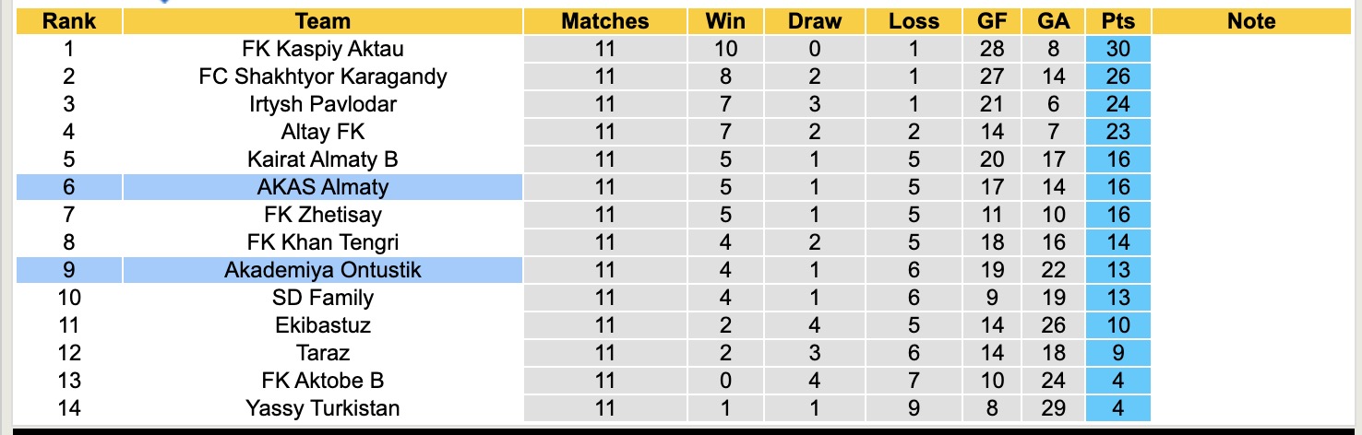Click the SD Family team name

click(x=322, y=298)
